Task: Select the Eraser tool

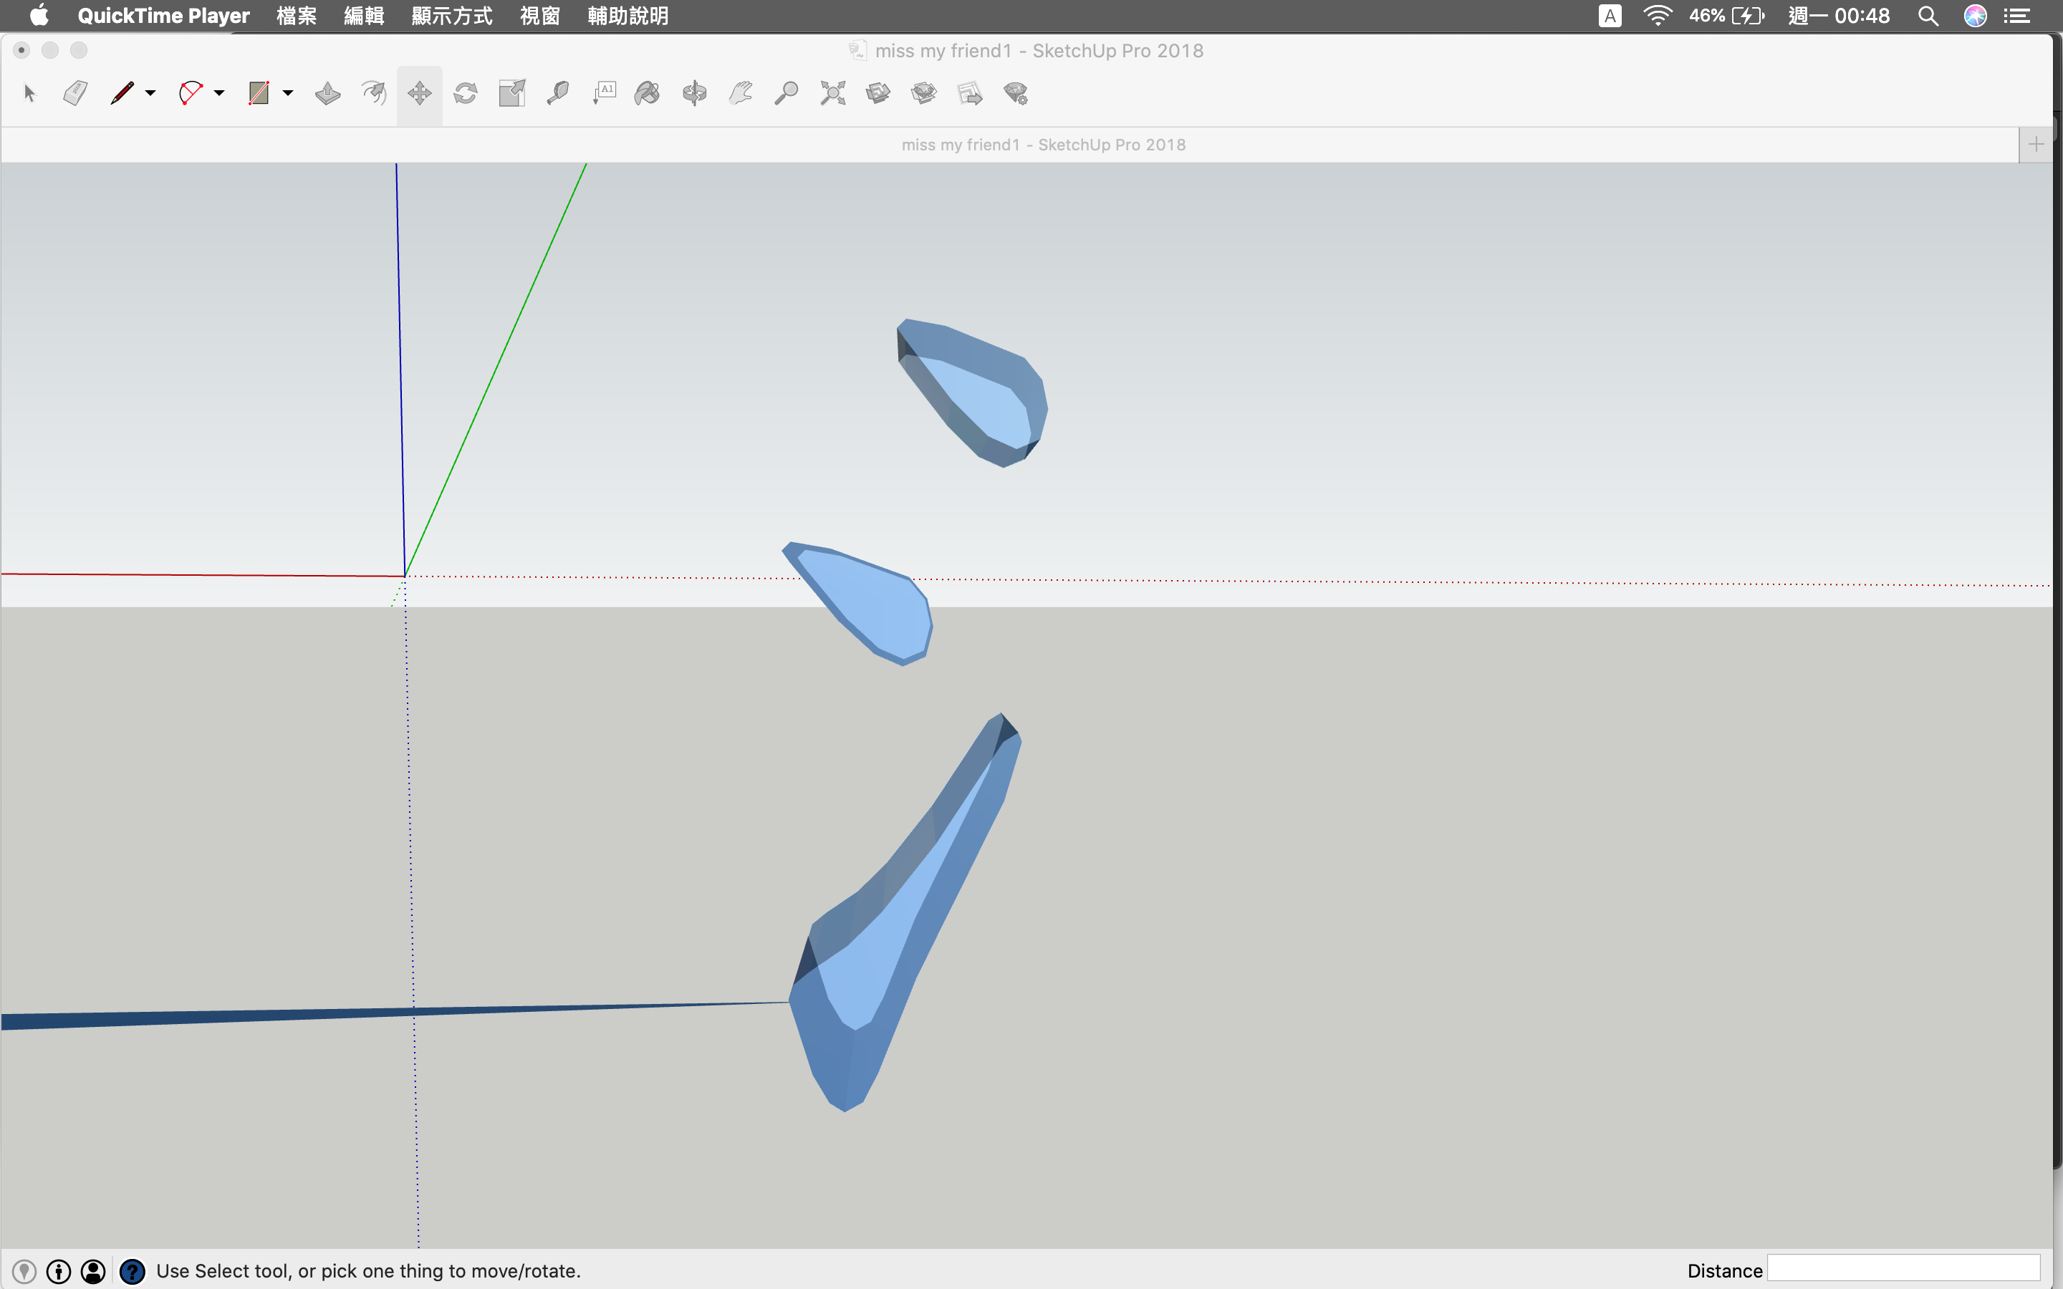Action: click(x=76, y=93)
